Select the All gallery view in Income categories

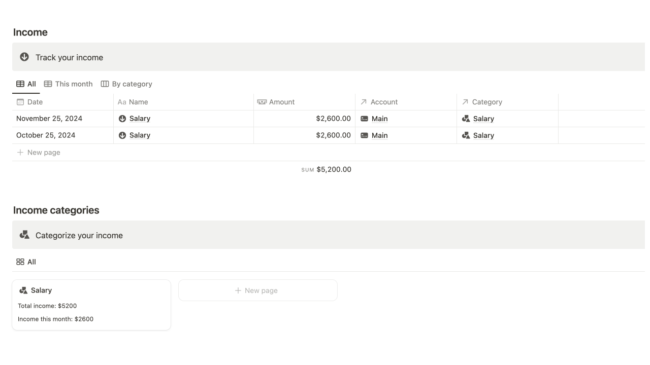26,262
